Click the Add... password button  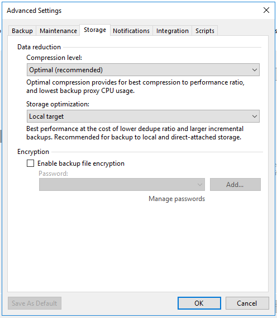tap(235, 185)
